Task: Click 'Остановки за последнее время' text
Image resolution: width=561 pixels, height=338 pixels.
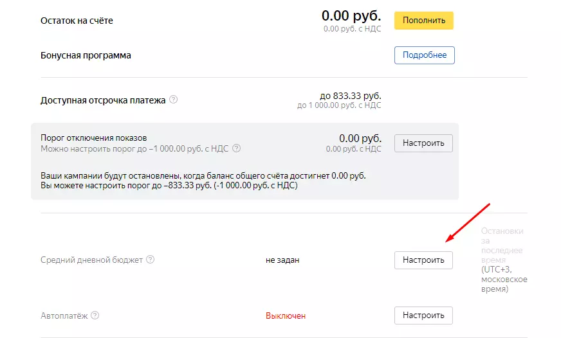Action: (502, 245)
